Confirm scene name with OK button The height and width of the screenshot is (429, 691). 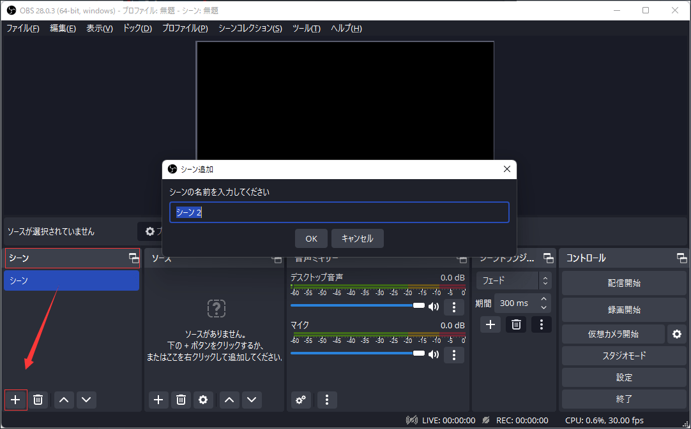click(311, 238)
